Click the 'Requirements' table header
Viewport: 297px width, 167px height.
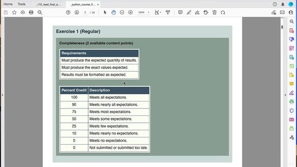[99, 53]
